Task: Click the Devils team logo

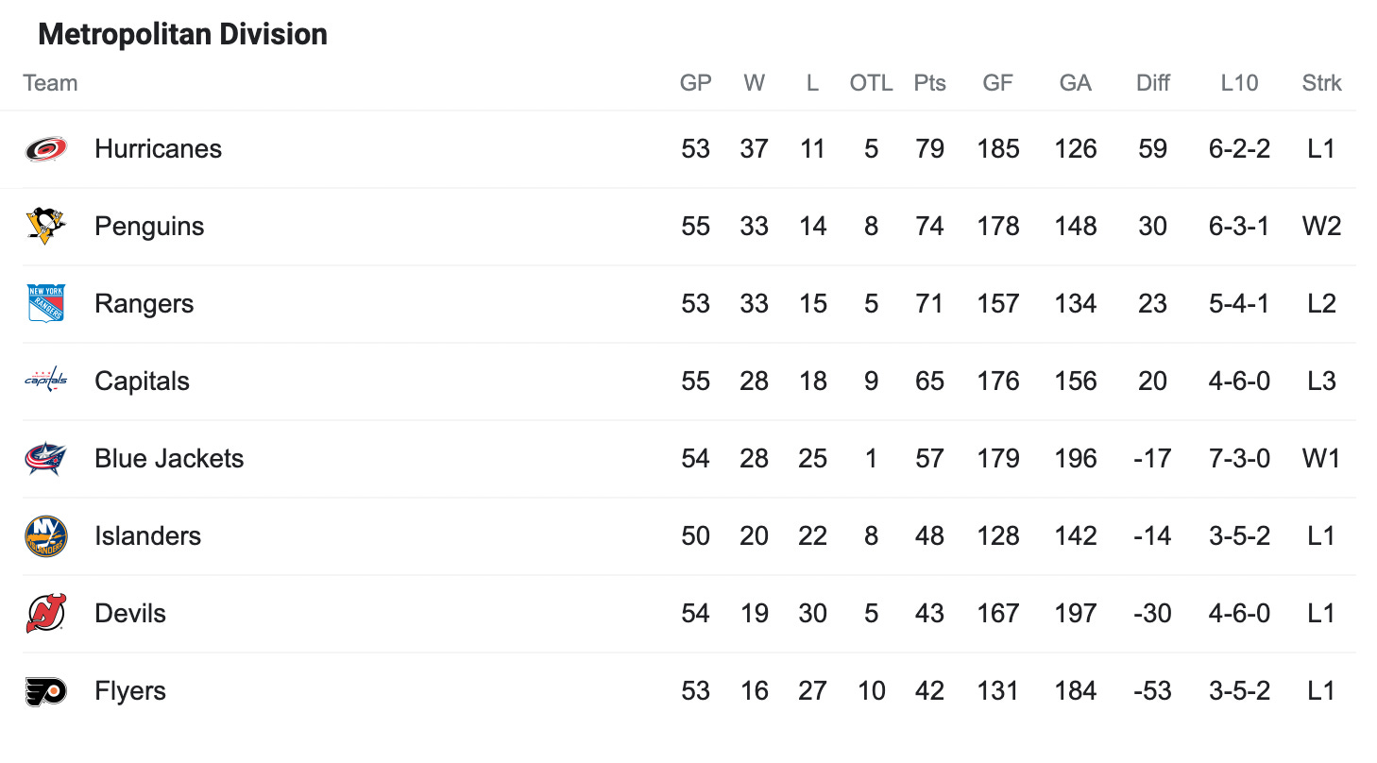Action: (x=45, y=614)
